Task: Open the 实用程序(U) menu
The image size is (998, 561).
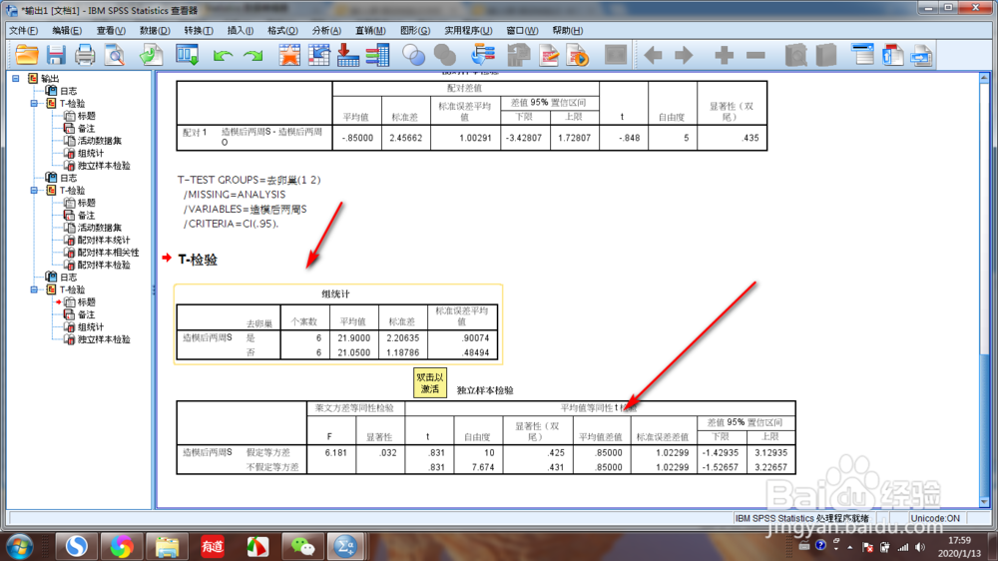Action: click(x=468, y=31)
